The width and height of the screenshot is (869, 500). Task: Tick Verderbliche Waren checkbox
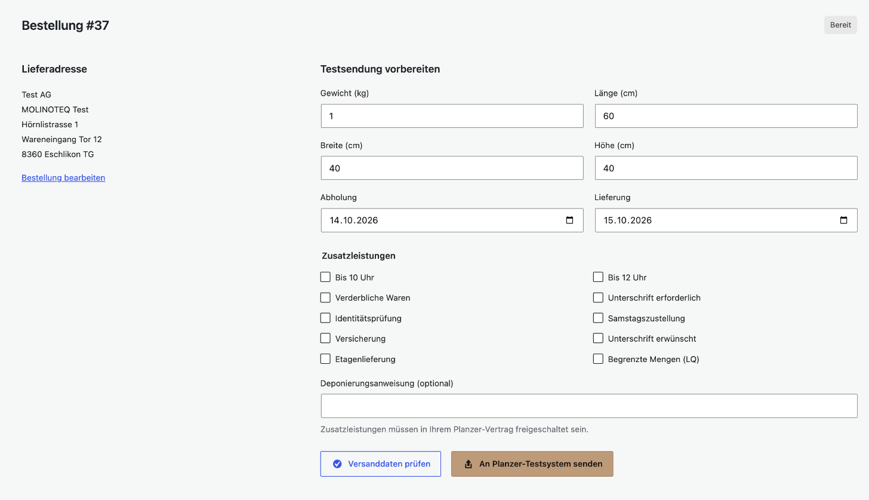pos(325,297)
